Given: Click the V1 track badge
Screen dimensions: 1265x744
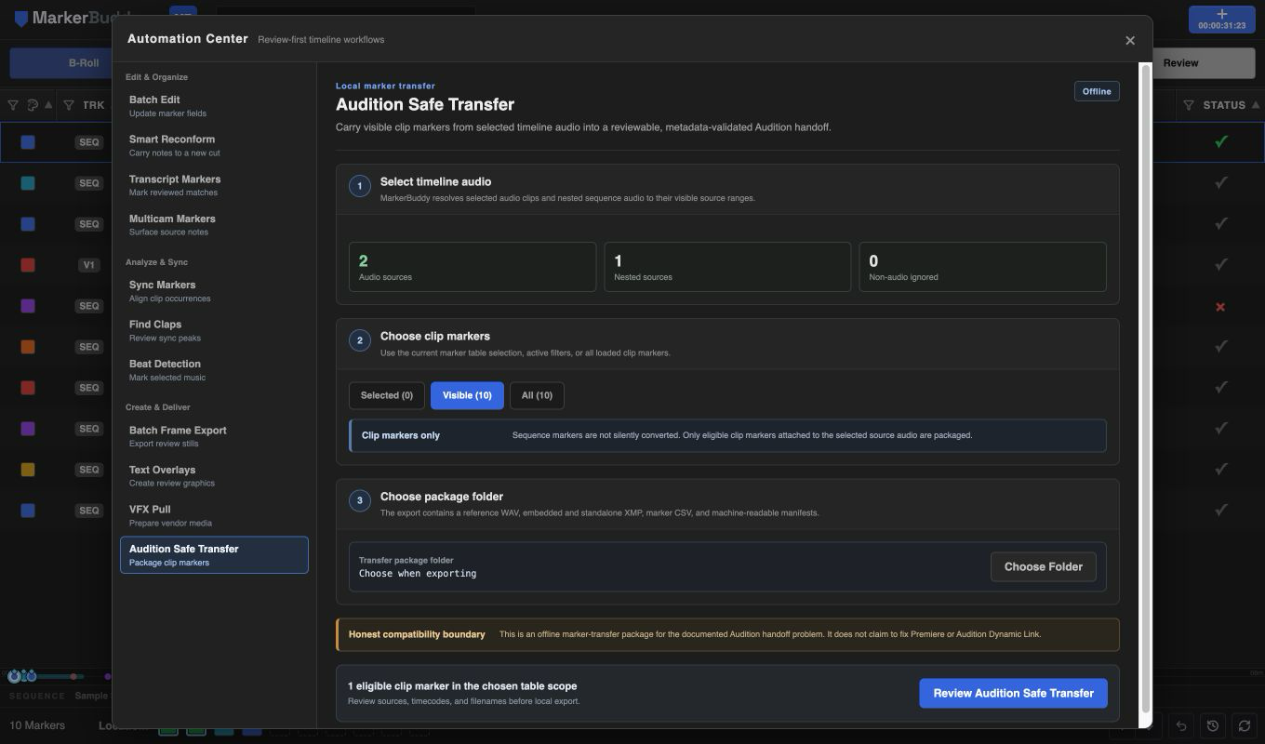Looking at the screenshot, I should point(88,265).
